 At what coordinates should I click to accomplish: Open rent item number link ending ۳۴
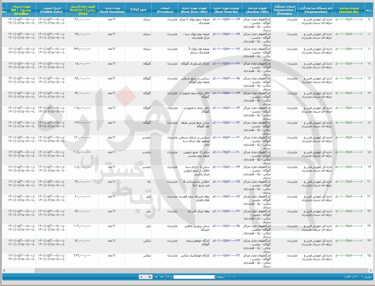pos(226,241)
